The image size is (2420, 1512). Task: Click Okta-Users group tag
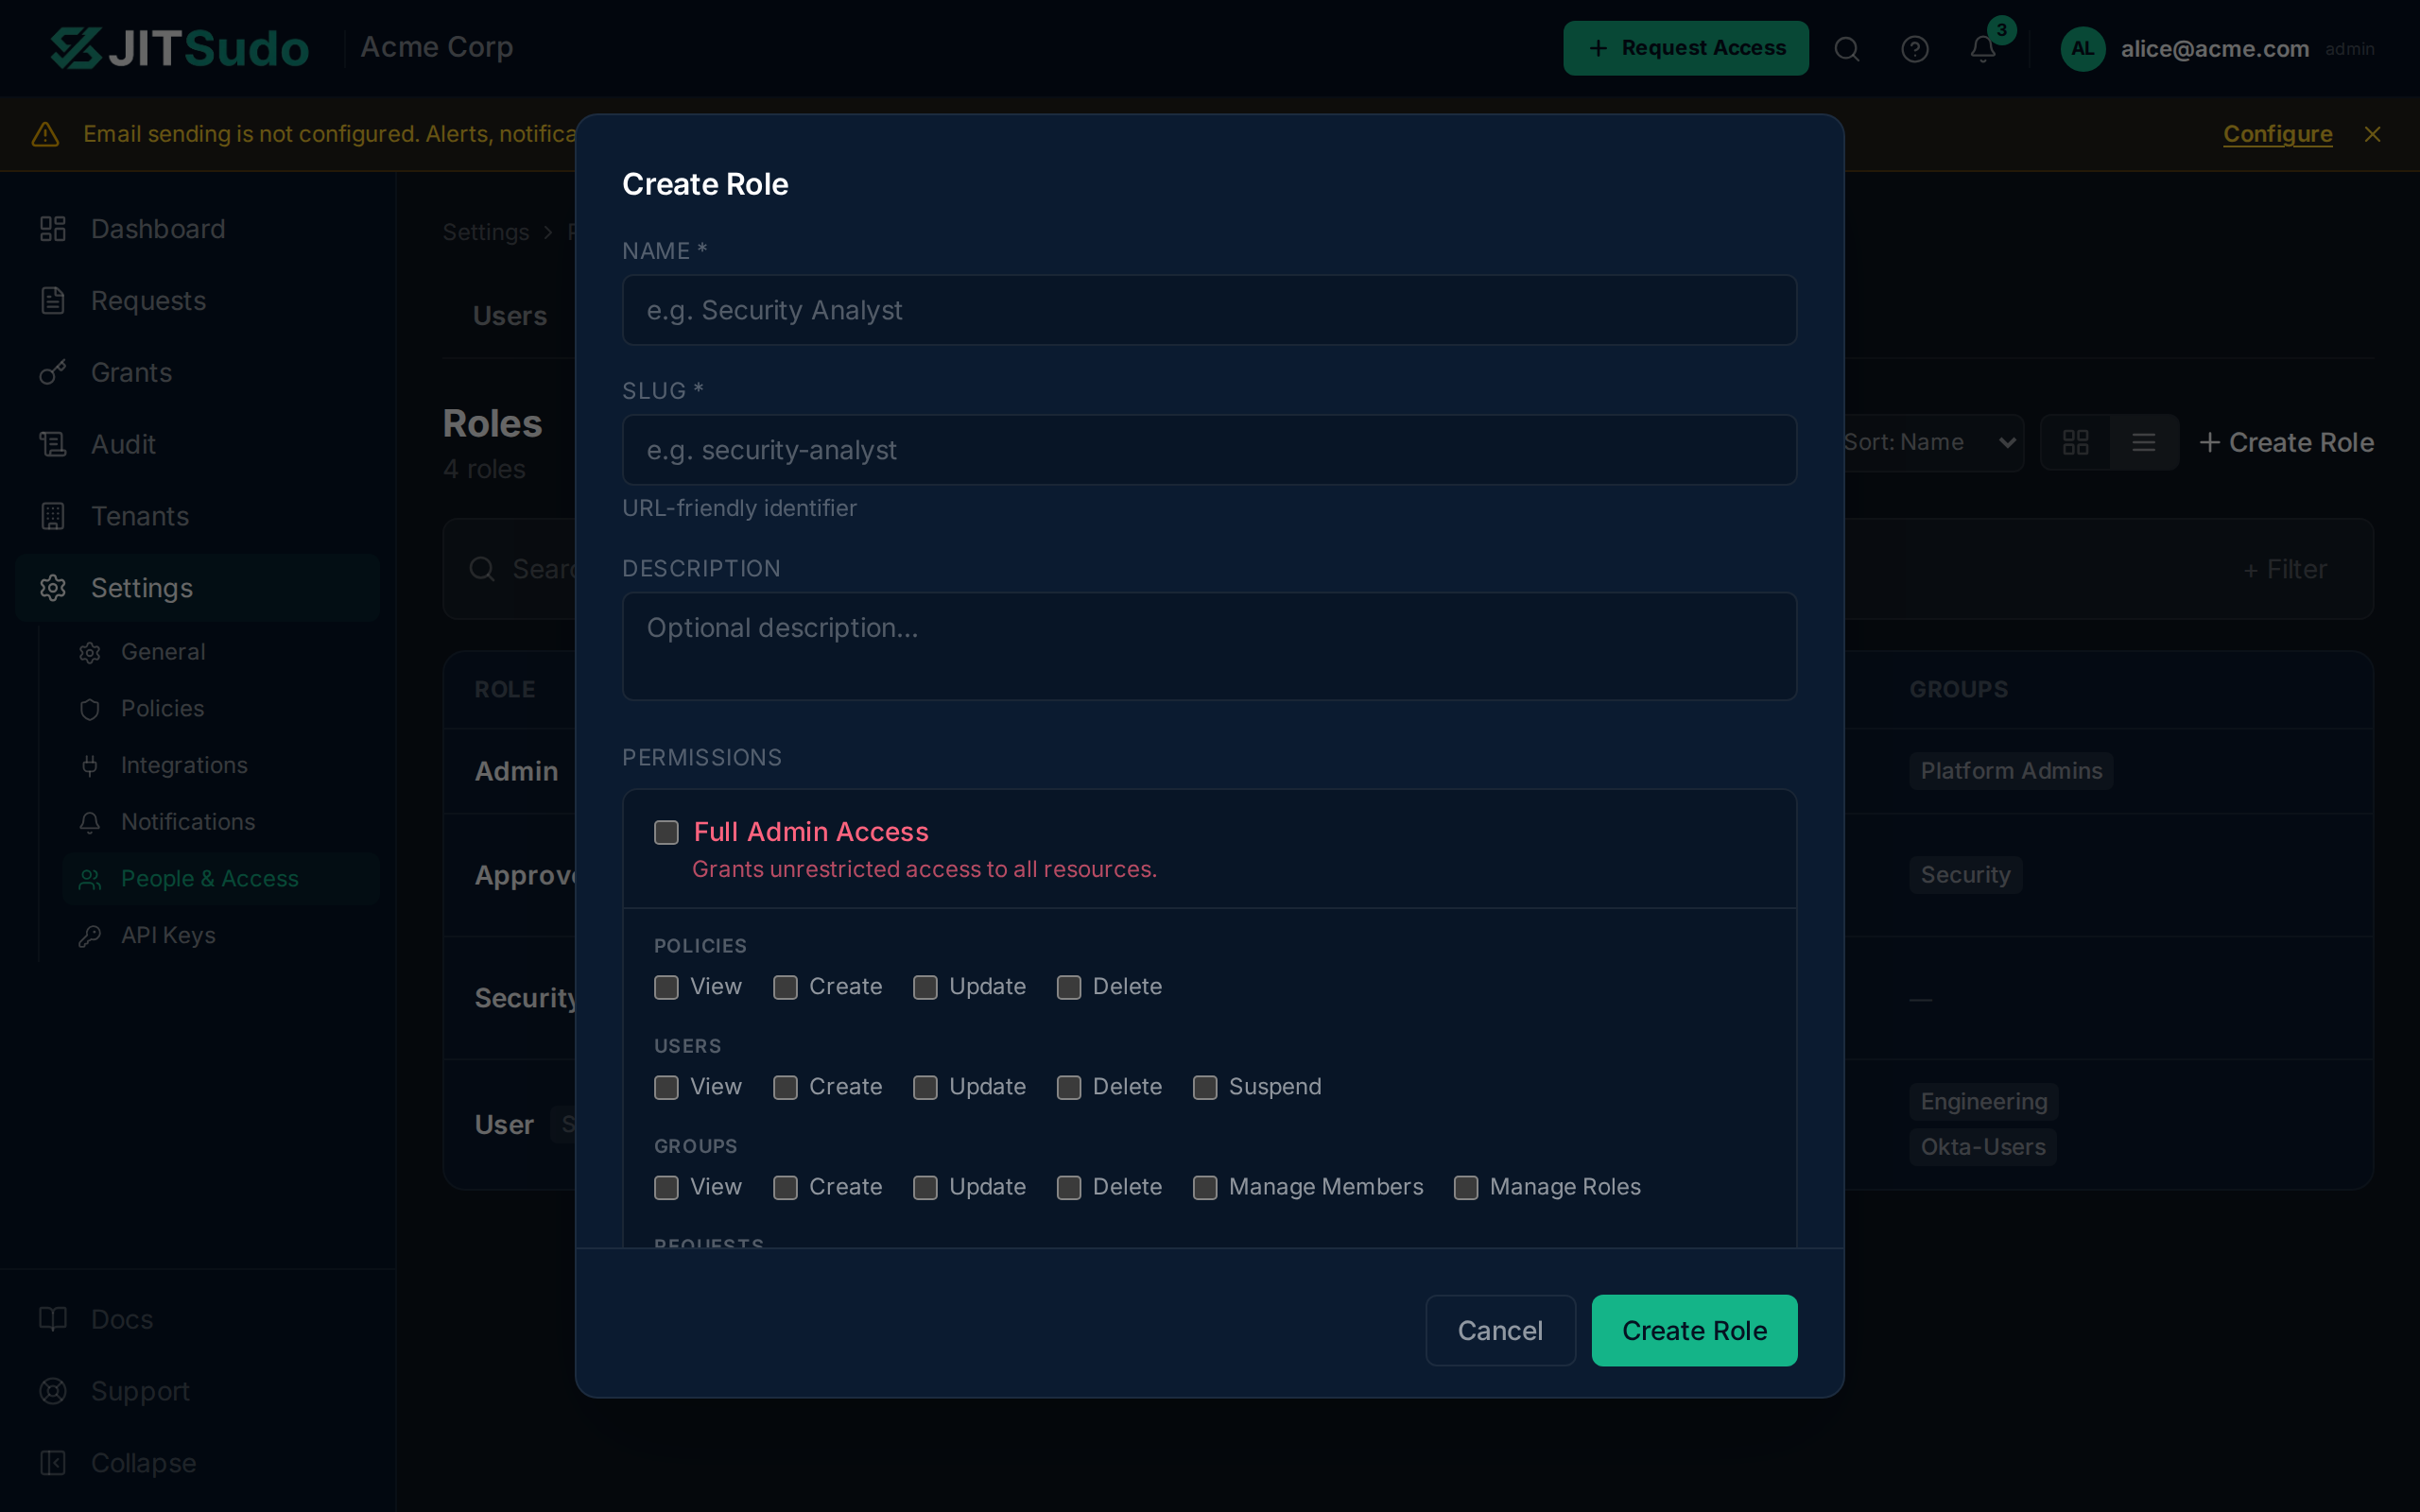(x=1982, y=1147)
